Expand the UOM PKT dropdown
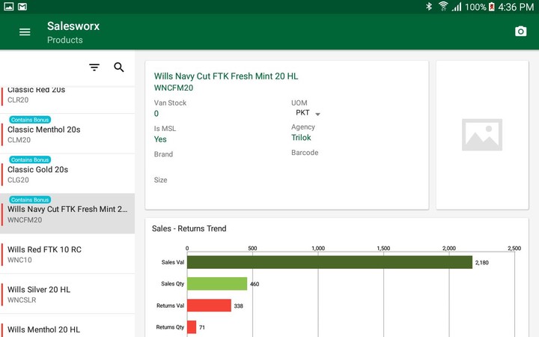 (x=308, y=114)
